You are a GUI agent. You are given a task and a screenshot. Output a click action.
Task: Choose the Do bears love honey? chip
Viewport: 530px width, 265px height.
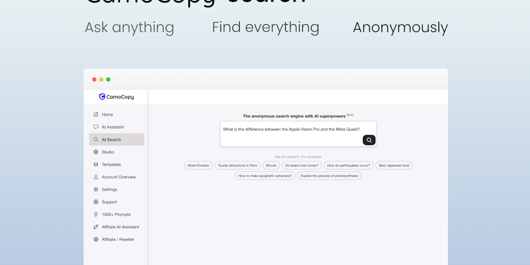(302, 166)
